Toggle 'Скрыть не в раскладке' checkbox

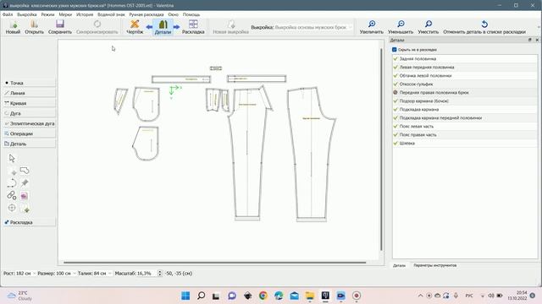(x=395, y=50)
